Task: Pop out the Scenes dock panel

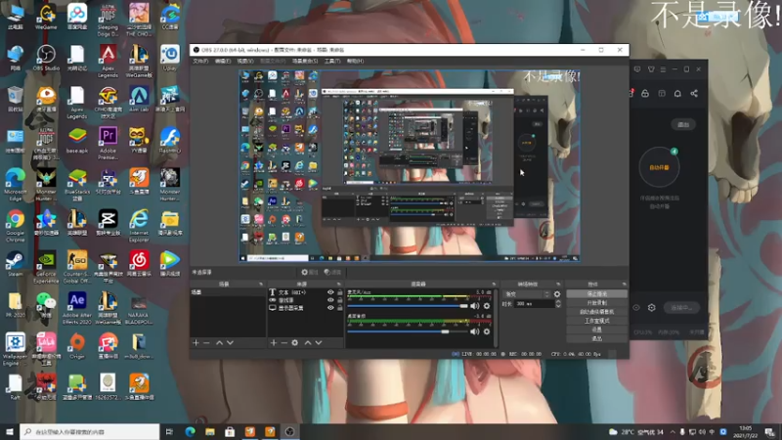Action: pos(261,284)
